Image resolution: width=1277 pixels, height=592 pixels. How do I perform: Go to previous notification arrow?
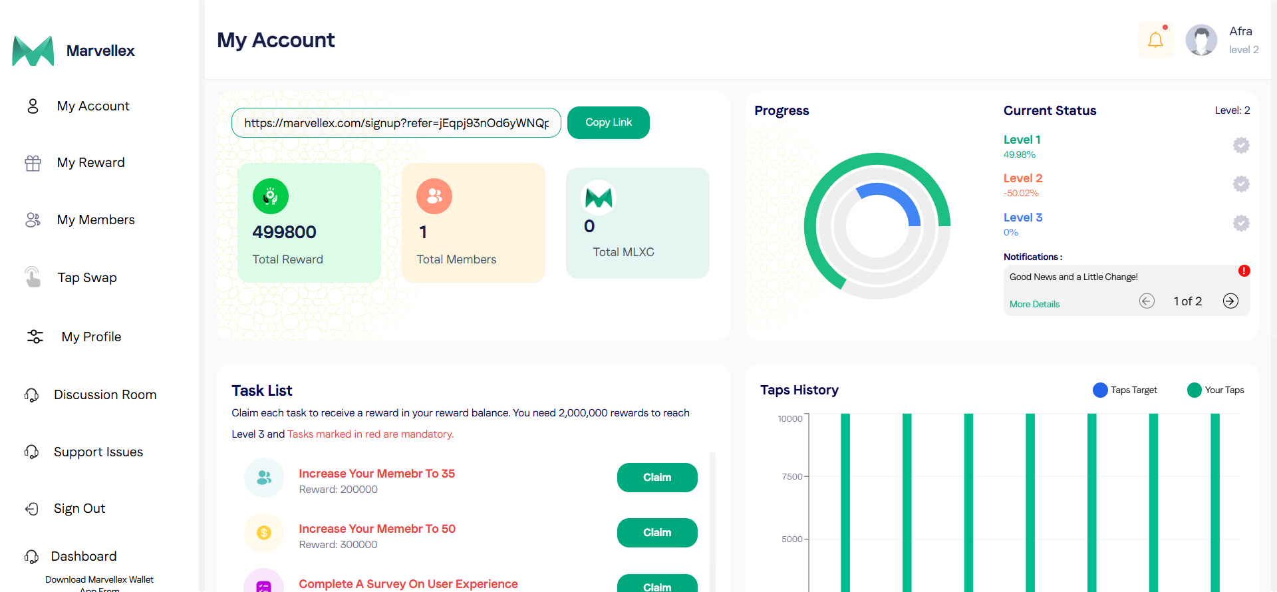coord(1147,301)
